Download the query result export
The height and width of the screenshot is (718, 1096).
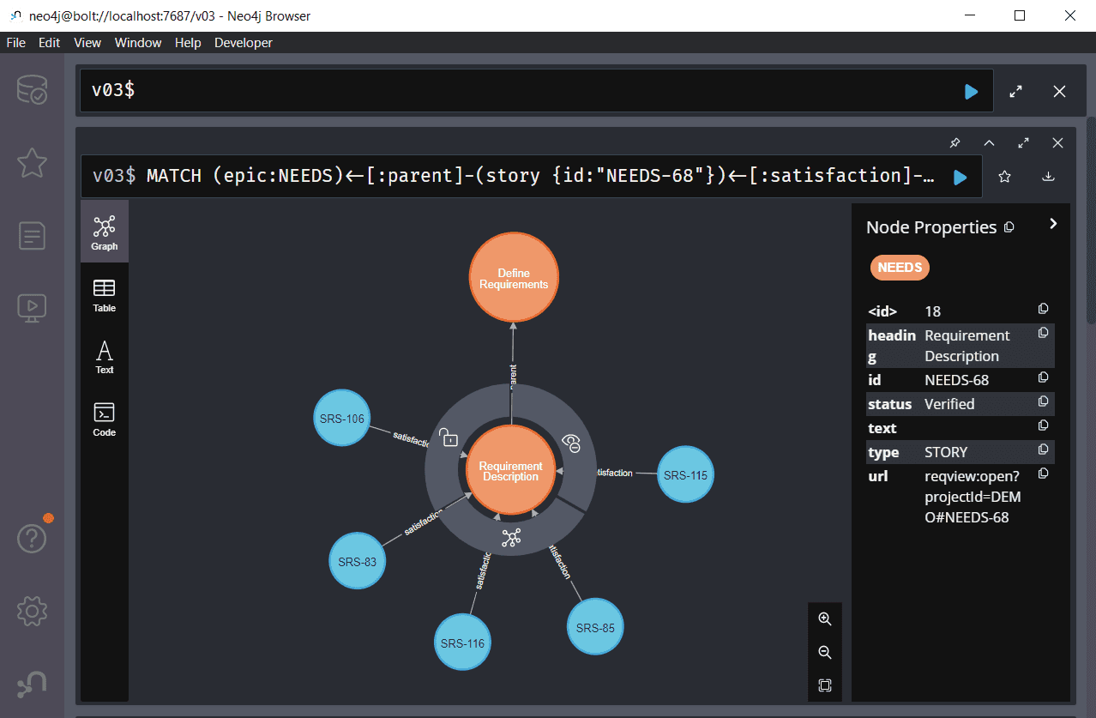(x=1048, y=177)
